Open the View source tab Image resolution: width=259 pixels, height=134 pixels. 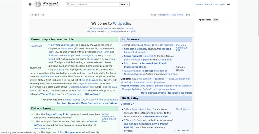(x=164, y=15)
